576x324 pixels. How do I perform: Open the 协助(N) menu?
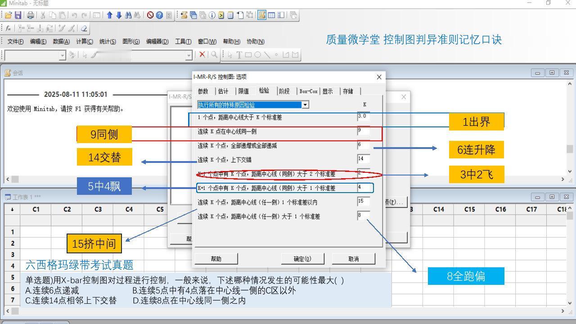[255, 41]
